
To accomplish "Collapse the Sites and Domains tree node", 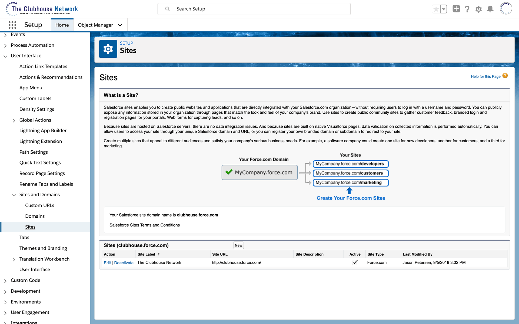I will (14, 195).
